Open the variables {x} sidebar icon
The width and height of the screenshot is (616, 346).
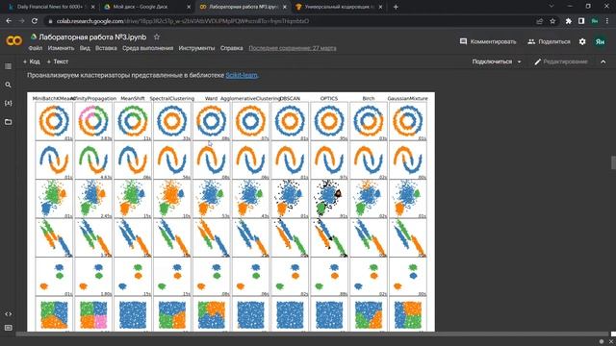(8, 103)
